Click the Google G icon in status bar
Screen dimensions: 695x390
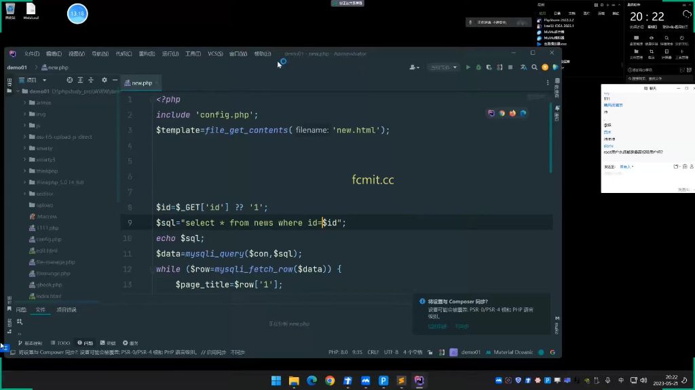coord(552,352)
